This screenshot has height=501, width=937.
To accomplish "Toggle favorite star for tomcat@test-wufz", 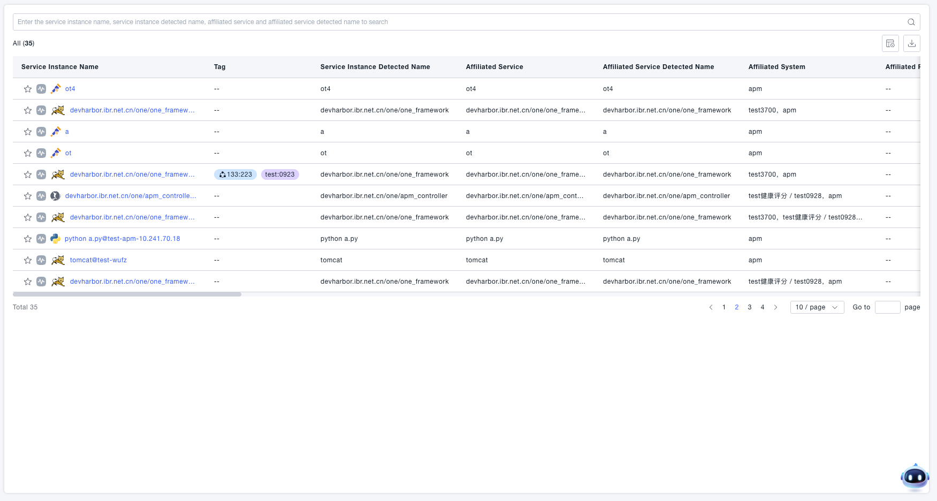I will click(x=28, y=260).
